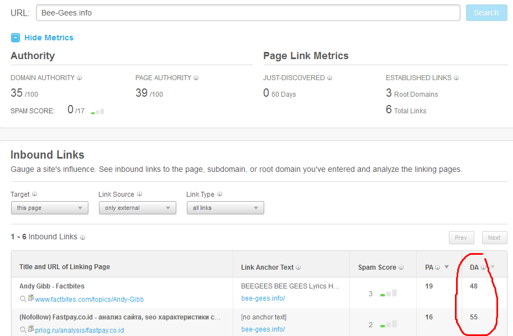
Task: Click the PA value 16
Action: (x=429, y=317)
